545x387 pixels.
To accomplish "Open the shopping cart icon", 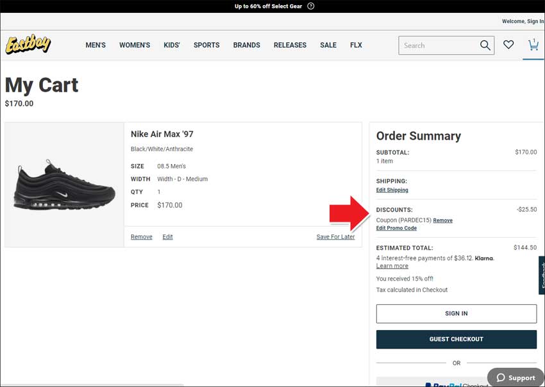I will (x=533, y=45).
